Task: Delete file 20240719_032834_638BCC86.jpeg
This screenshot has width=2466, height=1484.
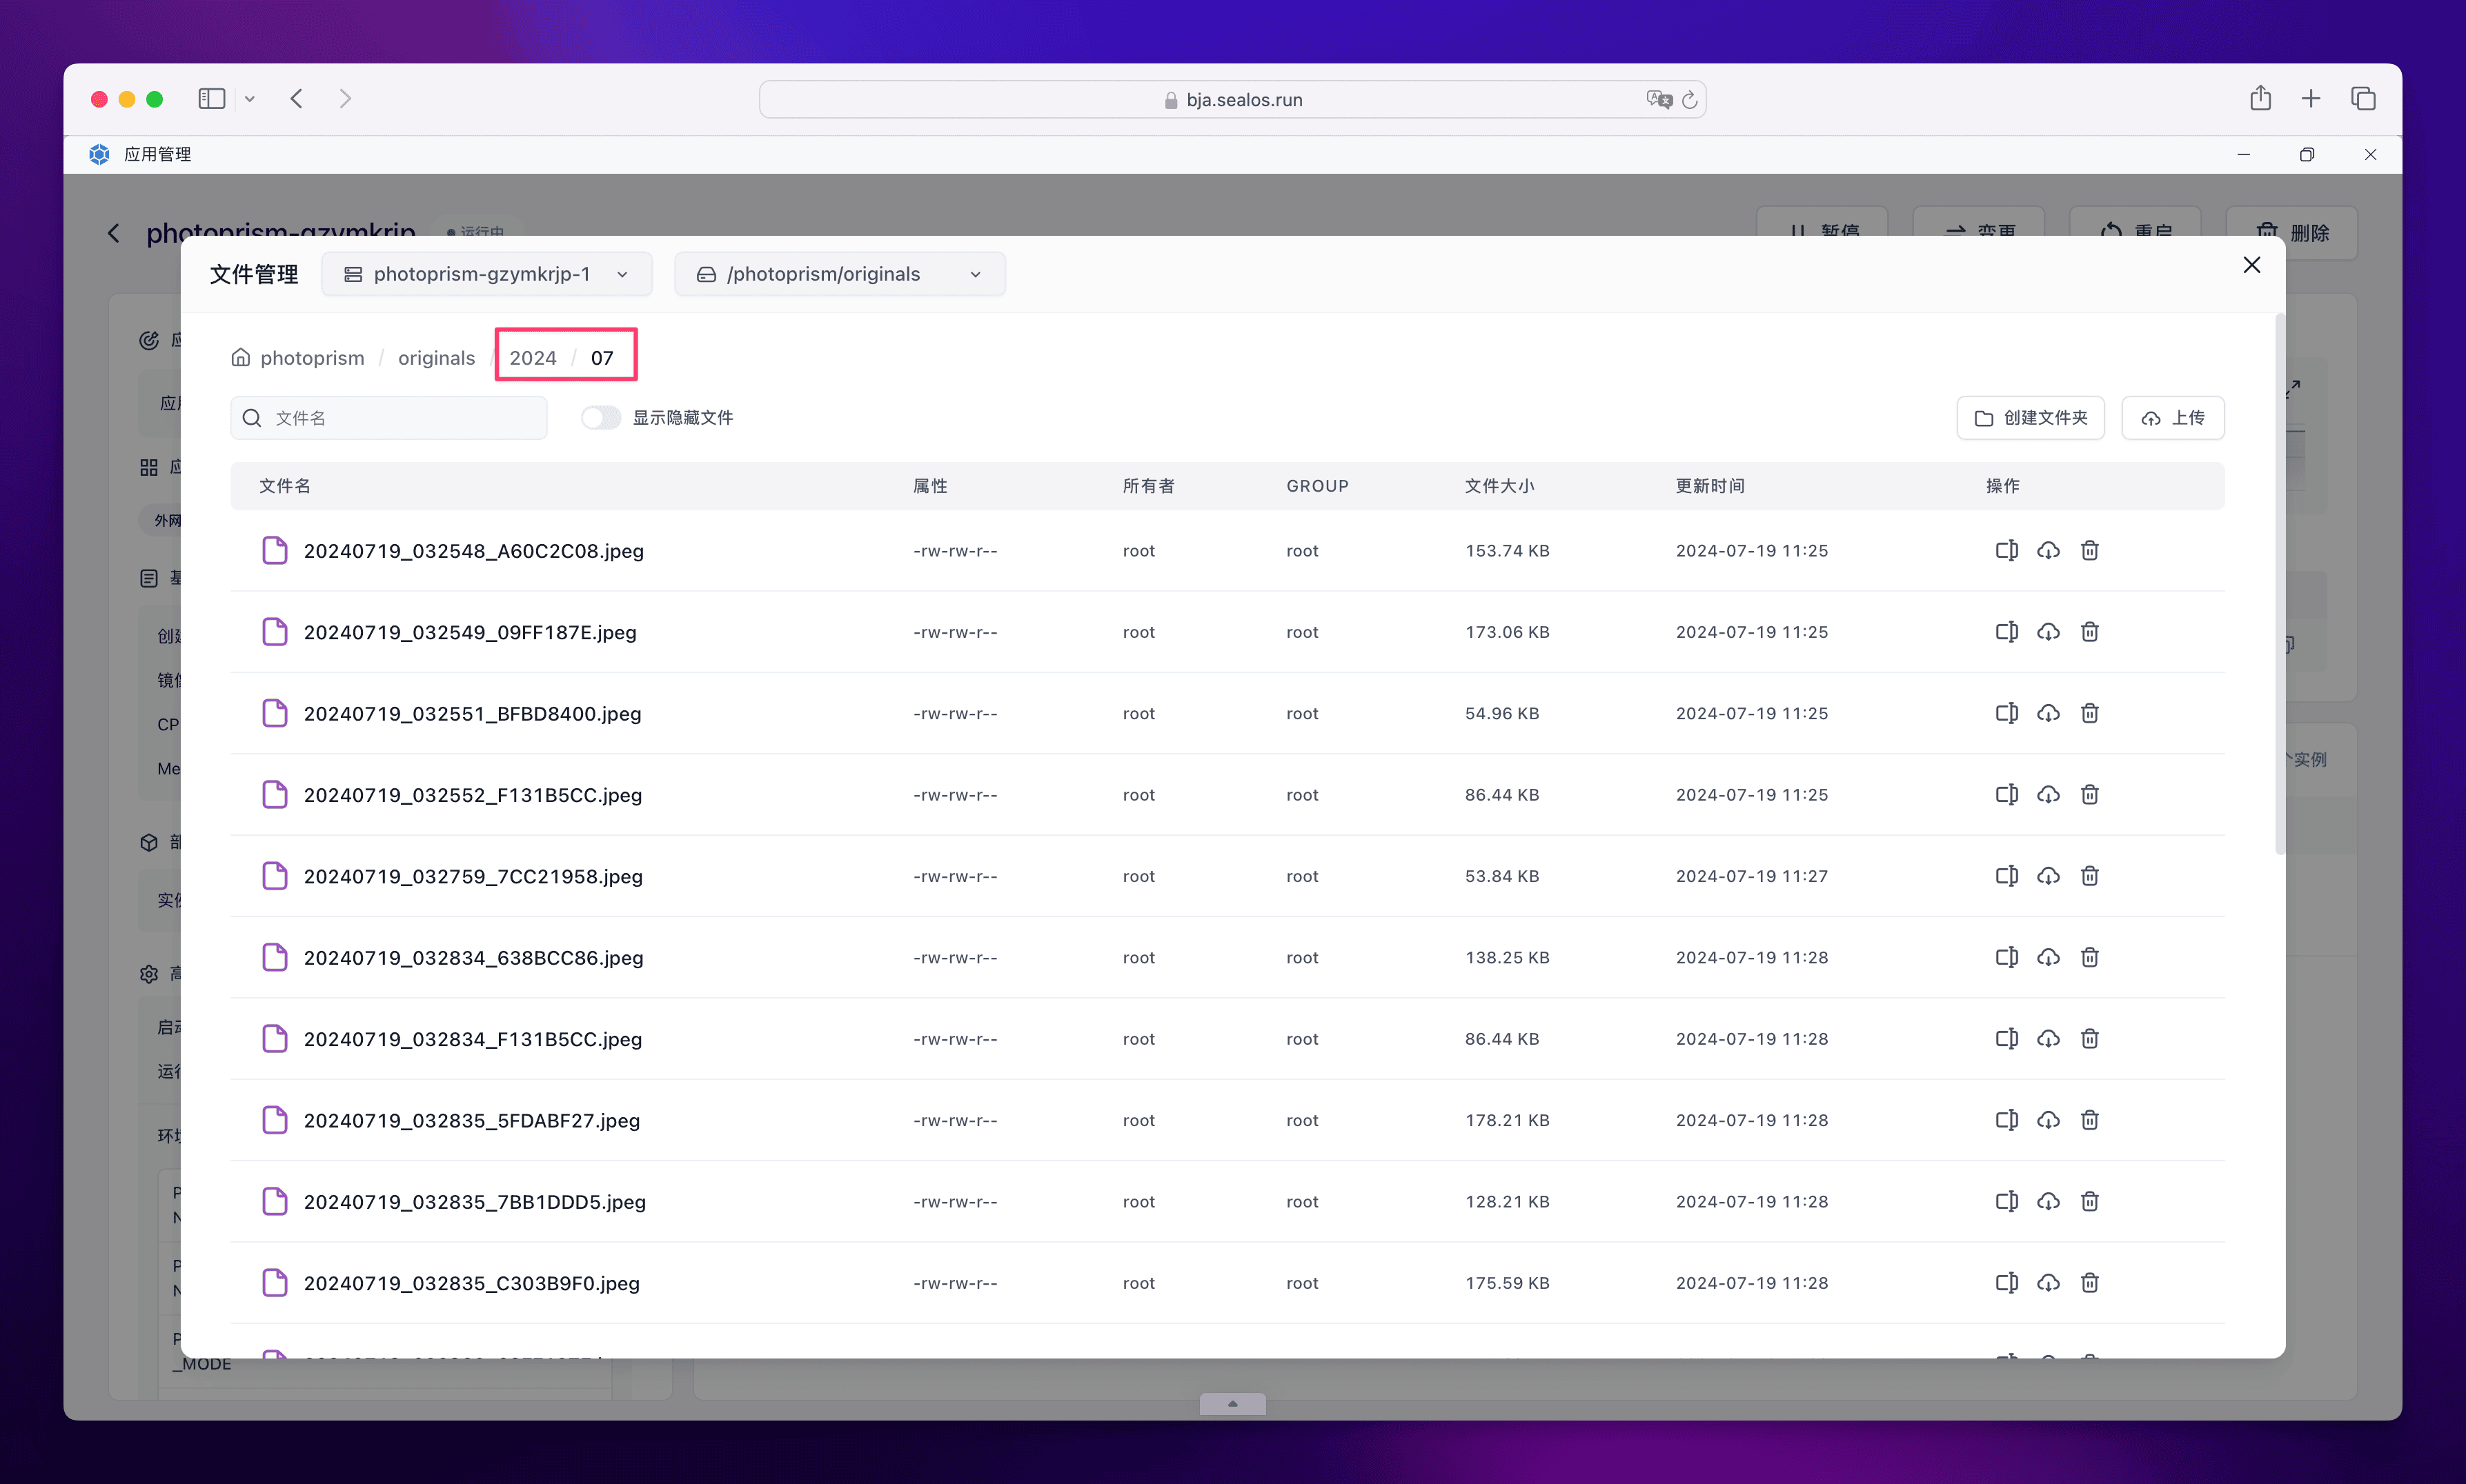Action: pos(2089,958)
